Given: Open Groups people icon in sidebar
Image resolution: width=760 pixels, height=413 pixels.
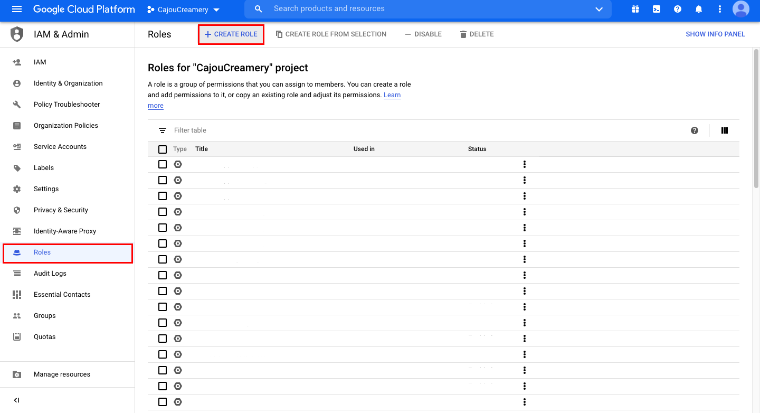Looking at the screenshot, I should click(17, 316).
